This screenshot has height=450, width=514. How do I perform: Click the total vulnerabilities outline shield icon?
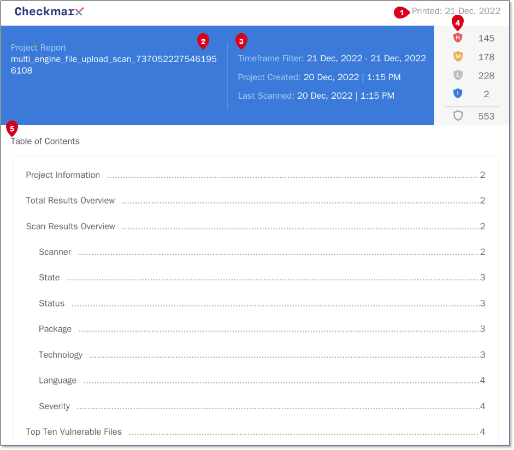[x=458, y=116]
